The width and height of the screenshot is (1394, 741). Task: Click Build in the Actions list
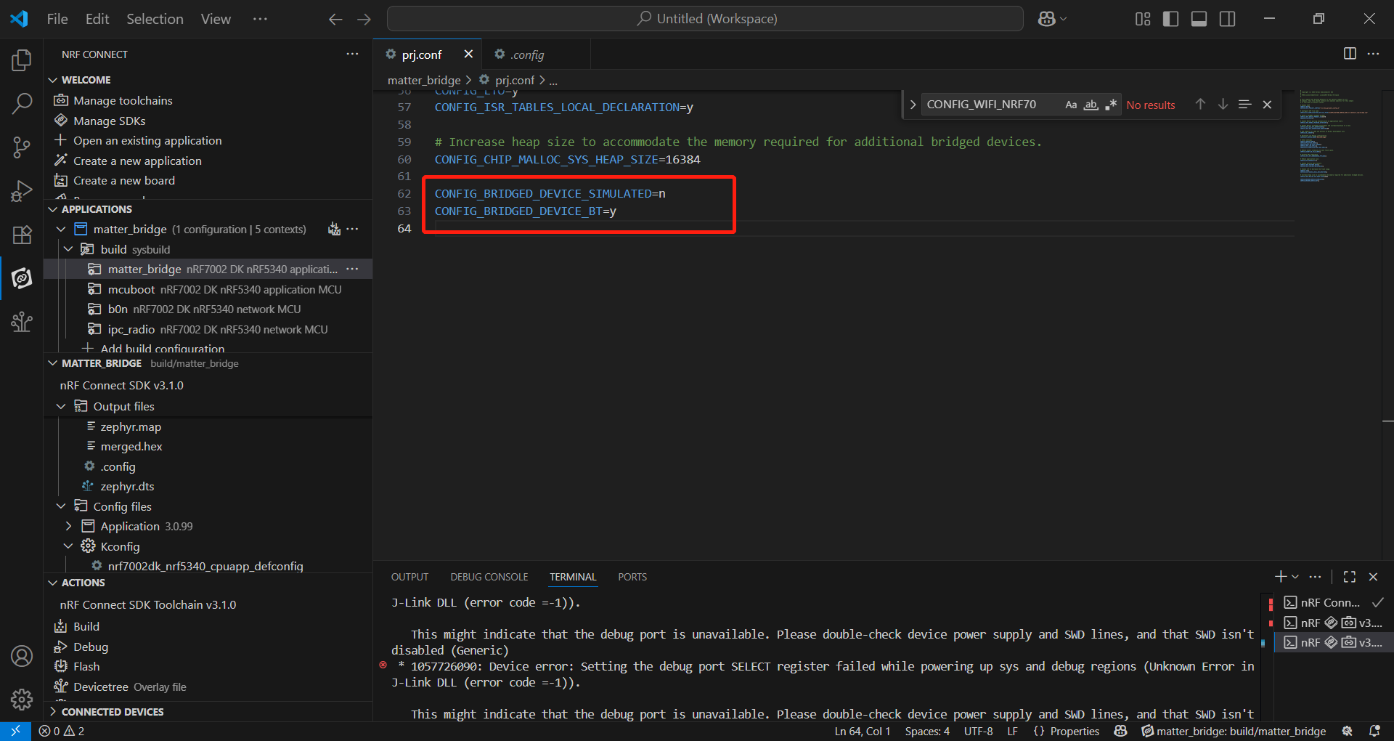coord(86,626)
